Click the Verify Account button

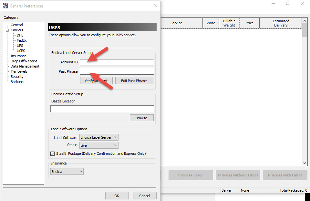tap(96, 81)
